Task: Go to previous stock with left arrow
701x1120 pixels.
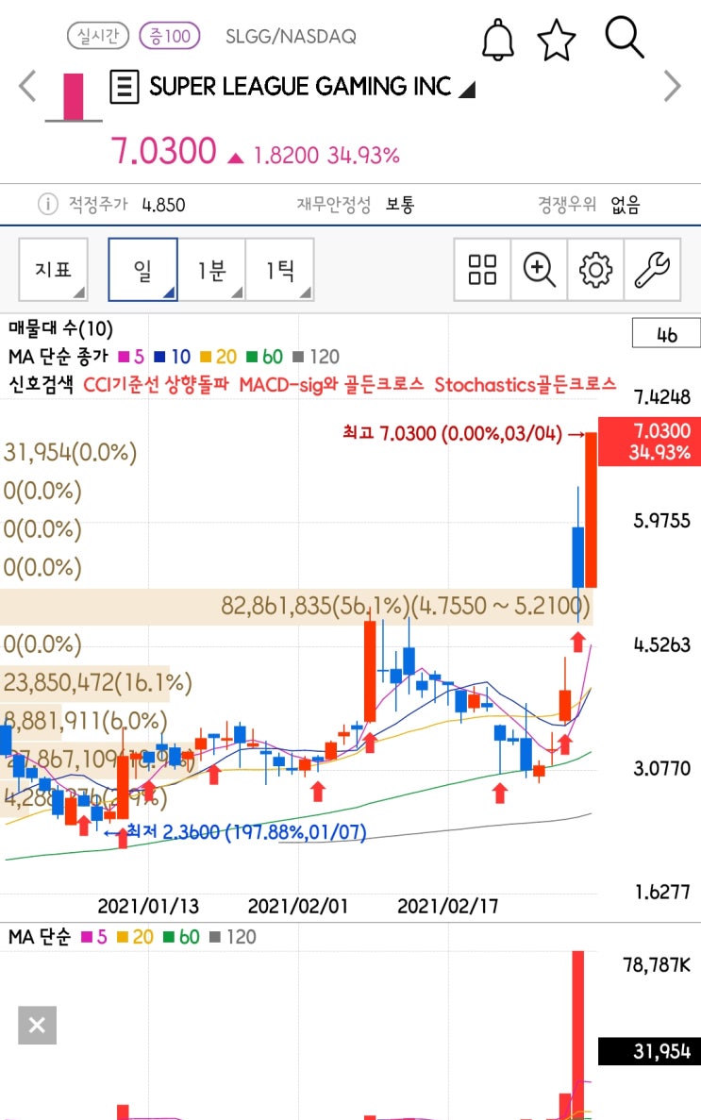Action: (x=27, y=87)
